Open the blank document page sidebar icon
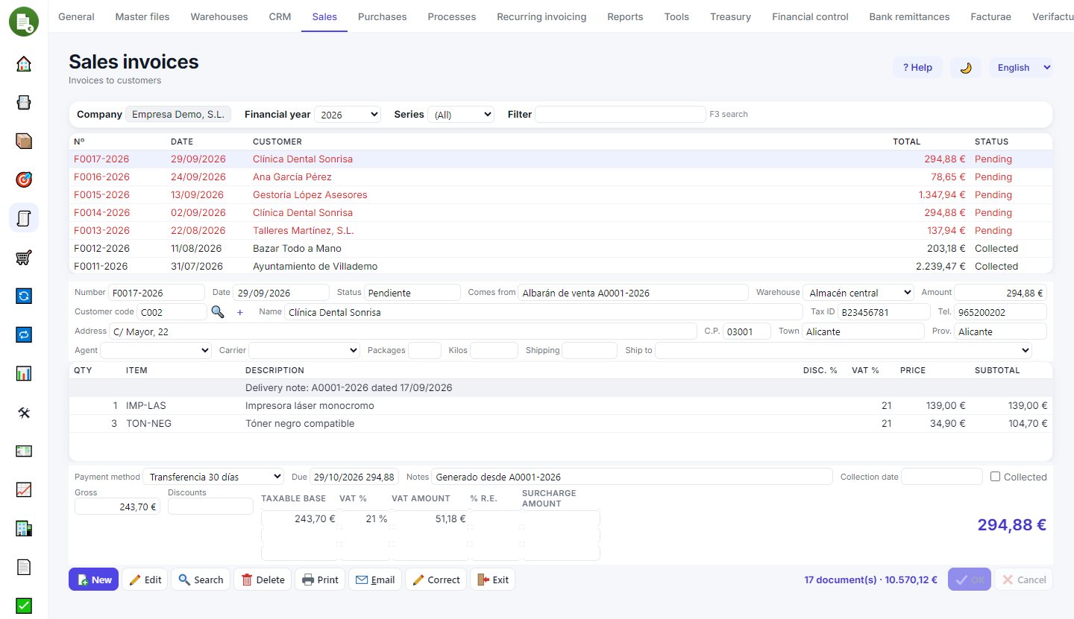 [x=24, y=567]
